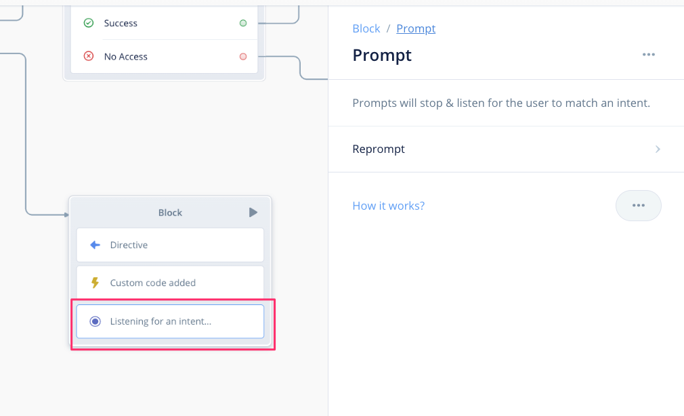Open the How it works? link
Image resolution: width=684 pixels, height=416 pixels.
[388, 206]
